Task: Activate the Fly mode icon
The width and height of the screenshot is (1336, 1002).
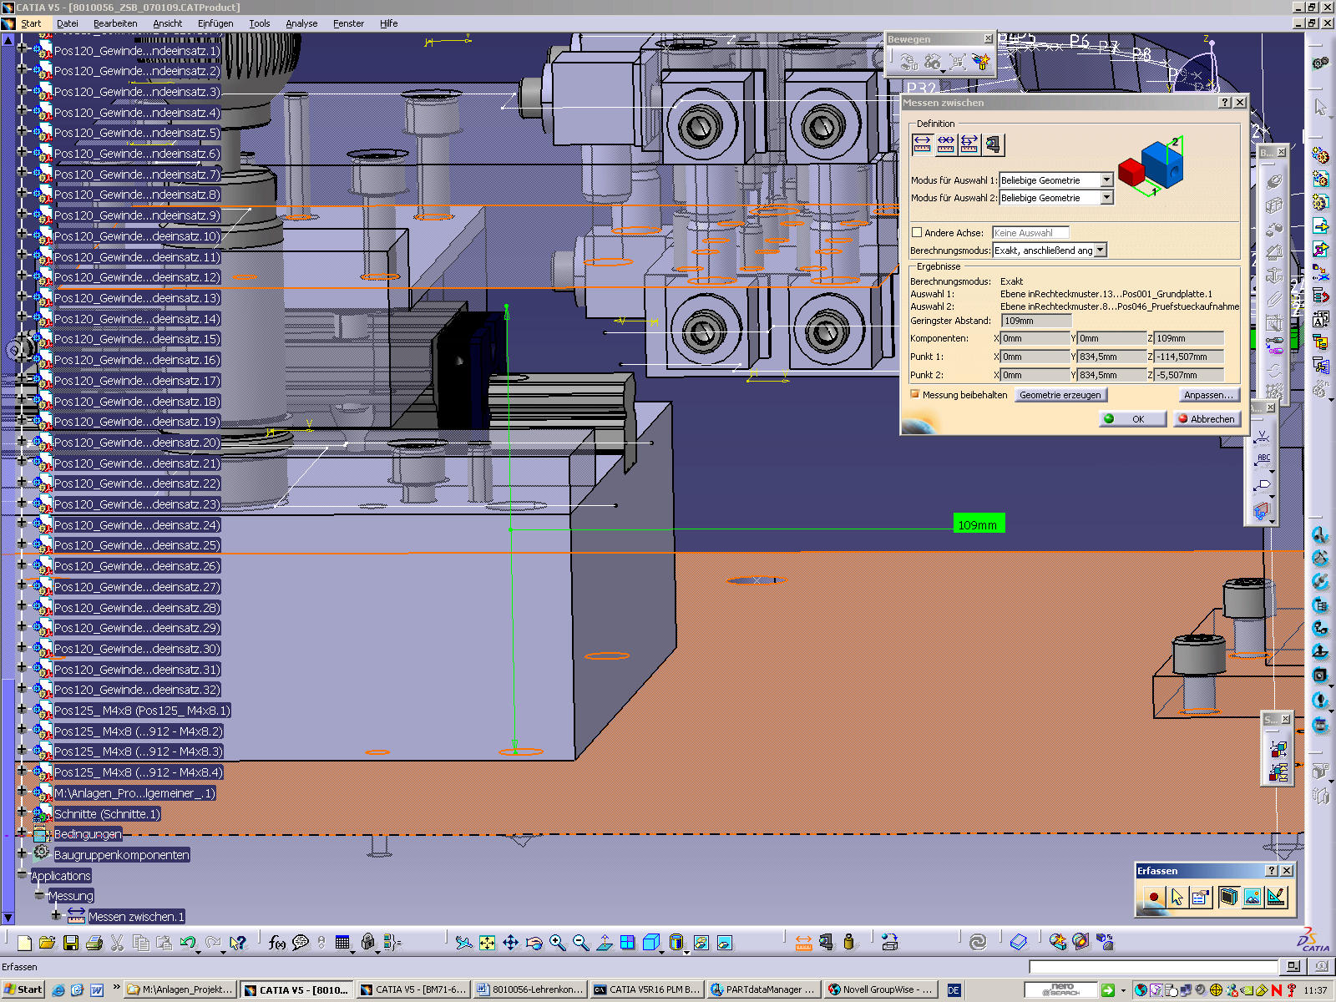Action: 464,943
